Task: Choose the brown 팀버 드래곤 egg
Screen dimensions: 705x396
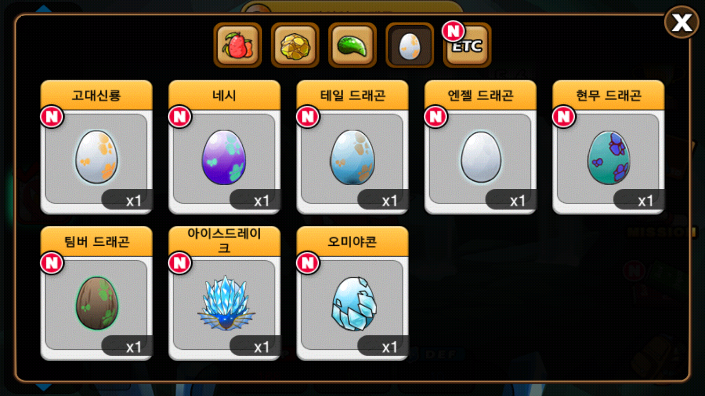Action: [x=97, y=303]
